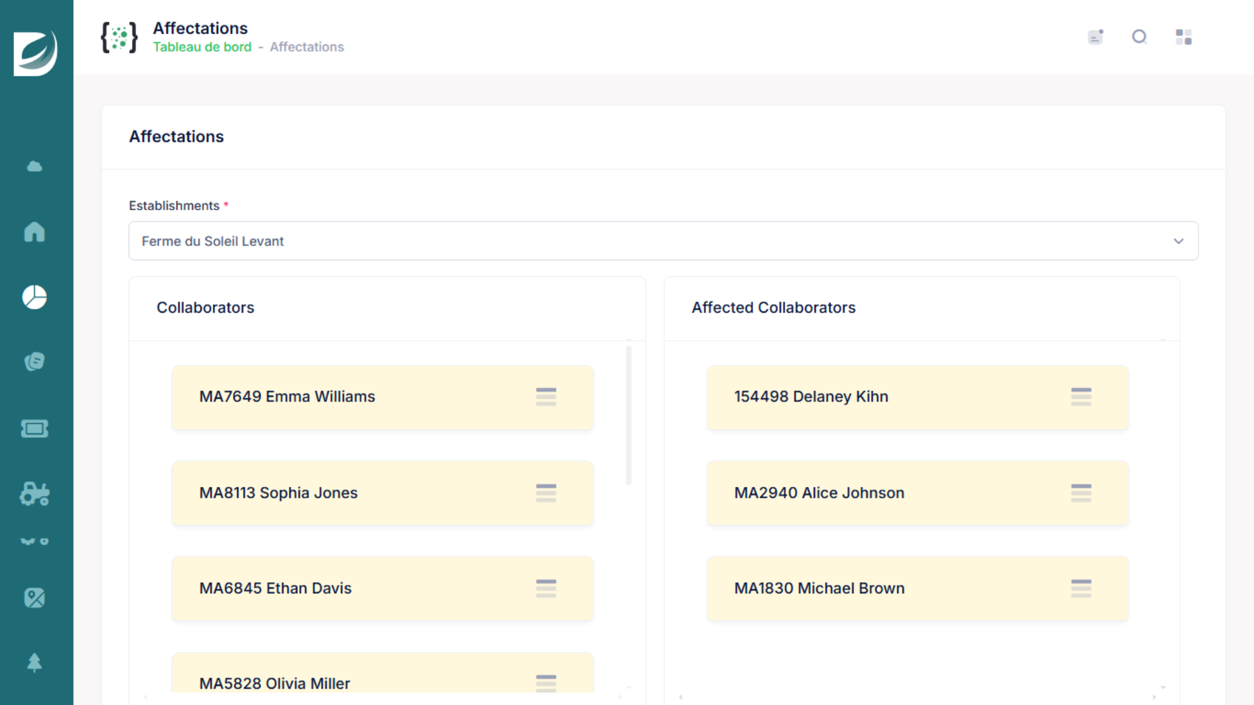1254x705 pixels.
Task: Click the app logo in the sidebar
Action: 35,54
